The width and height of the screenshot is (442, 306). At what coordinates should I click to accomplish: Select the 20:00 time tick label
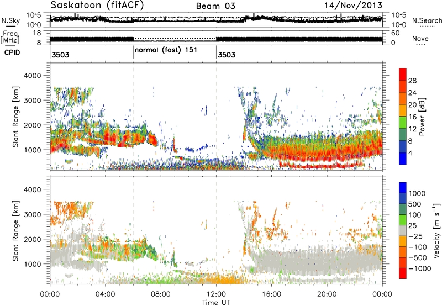tap(327, 294)
